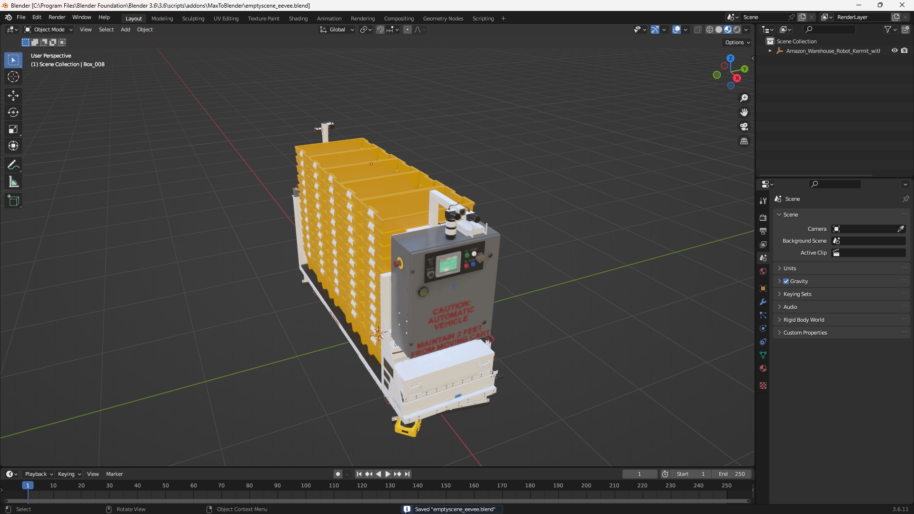914x514 pixels.
Task: Open the viewport shading options dropdown
Action: pos(746,30)
